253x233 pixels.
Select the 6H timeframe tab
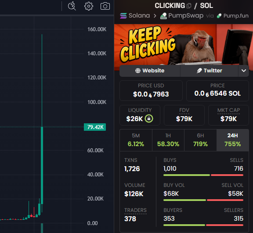pyautogui.click(x=200, y=140)
